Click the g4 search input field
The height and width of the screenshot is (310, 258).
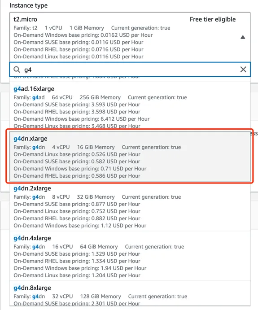tap(130, 70)
